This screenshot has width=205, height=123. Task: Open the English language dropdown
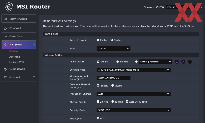coord(180,7)
